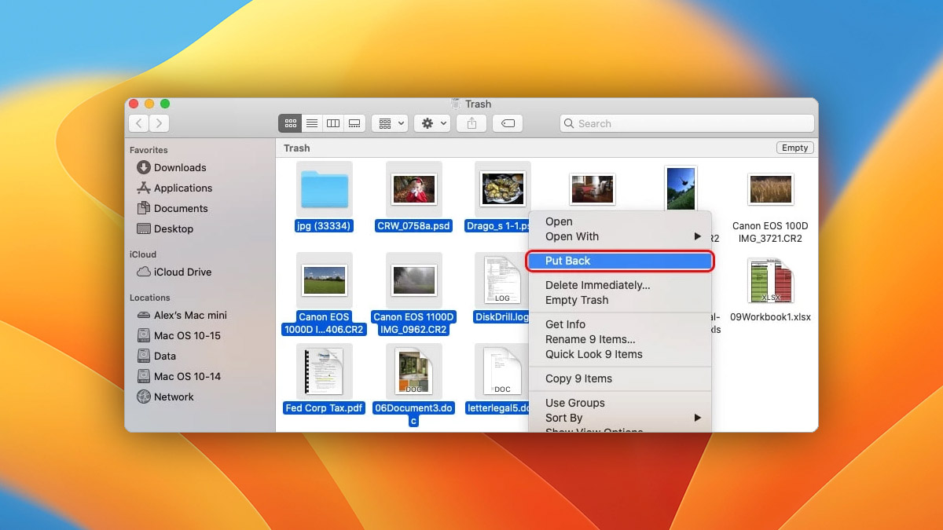Switch to gallery view
943x530 pixels.
354,123
